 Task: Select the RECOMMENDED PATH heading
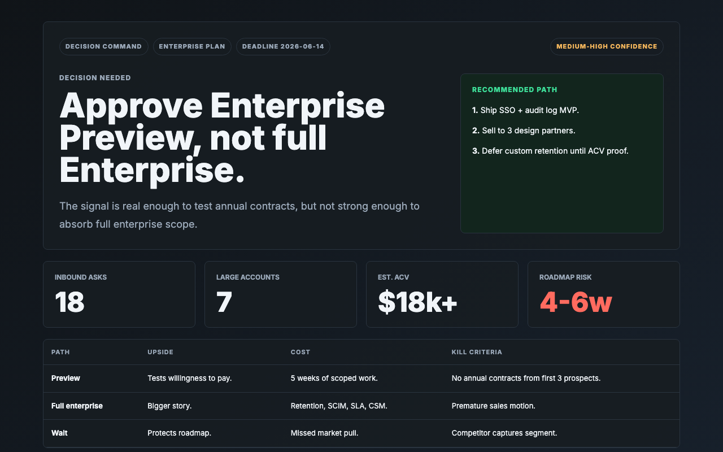tap(515, 90)
